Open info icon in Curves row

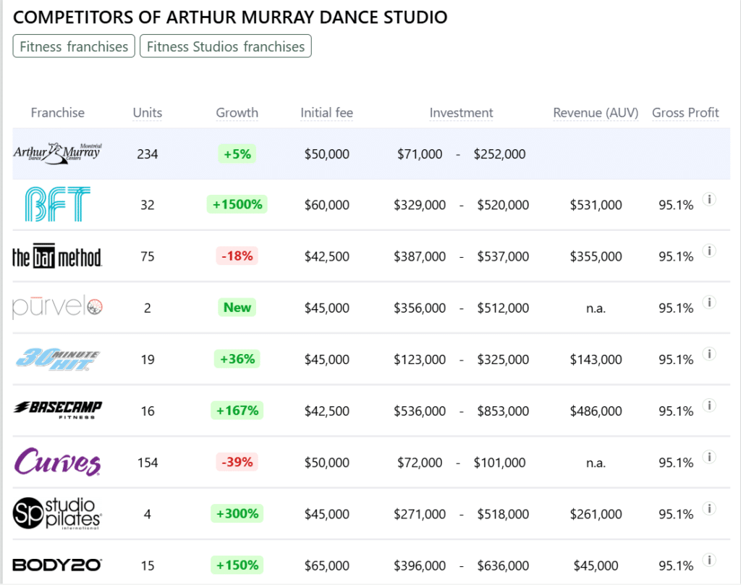point(709,457)
